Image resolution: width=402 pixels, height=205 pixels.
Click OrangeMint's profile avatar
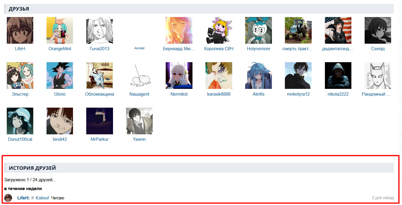(x=60, y=30)
